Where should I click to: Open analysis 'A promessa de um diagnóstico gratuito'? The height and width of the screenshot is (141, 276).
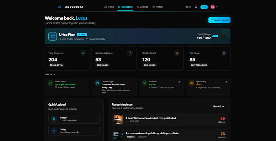tap(152, 133)
